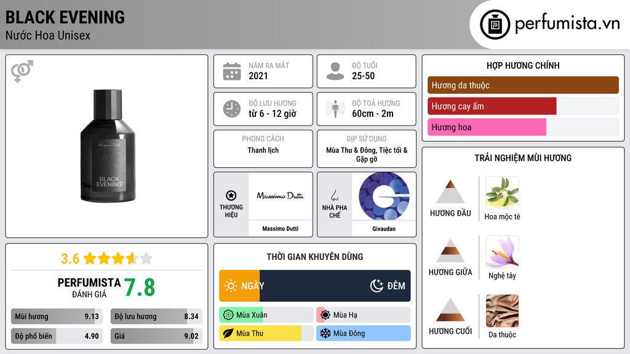Click the Độ lưu hương 8.34 score bar

click(156, 317)
